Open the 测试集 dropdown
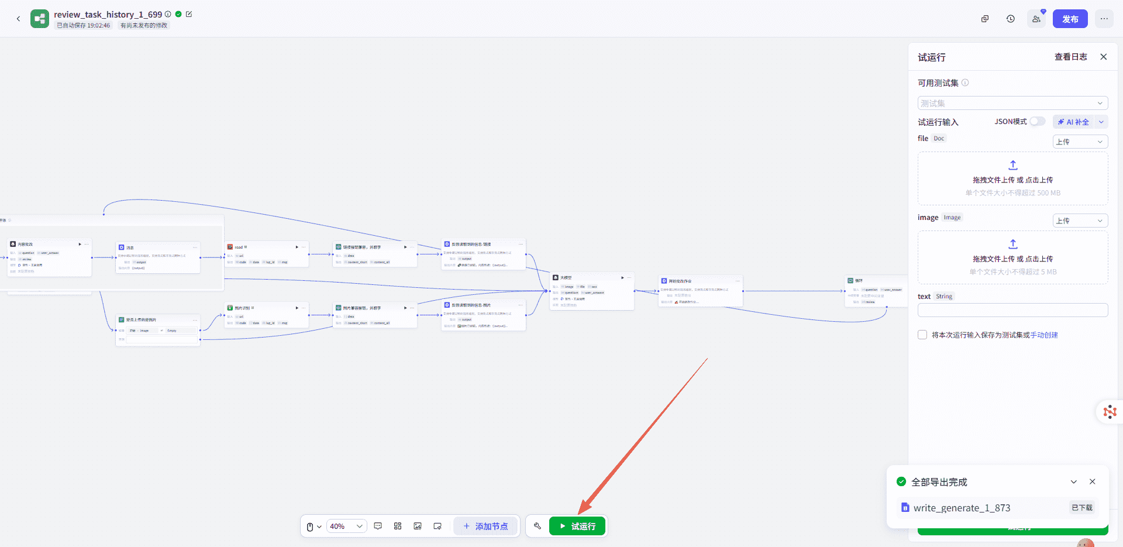This screenshot has height=547, width=1123. (1012, 103)
